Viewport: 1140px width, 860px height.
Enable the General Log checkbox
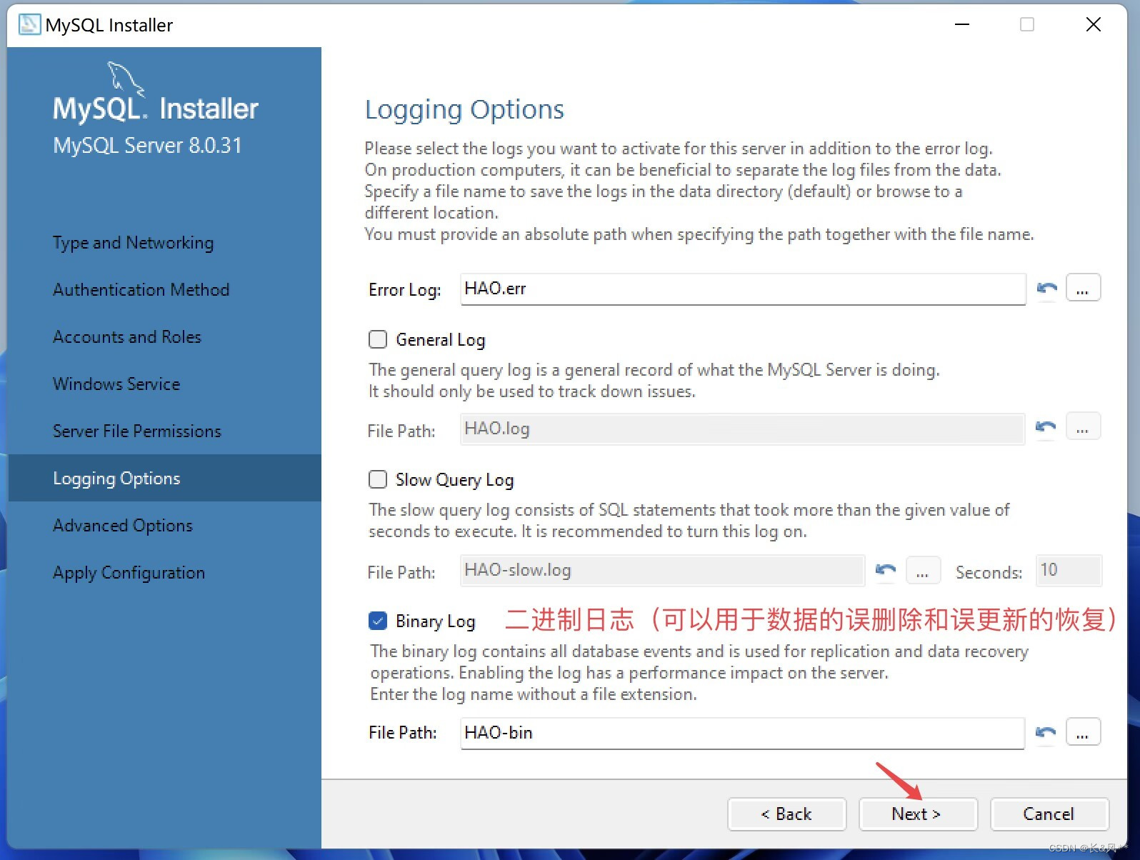coord(378,339)
